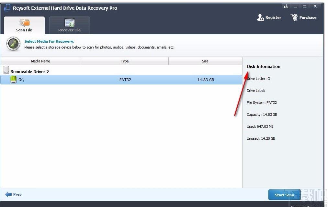Open the Purchase link
The image size is (328, 207).
(303, 17)
